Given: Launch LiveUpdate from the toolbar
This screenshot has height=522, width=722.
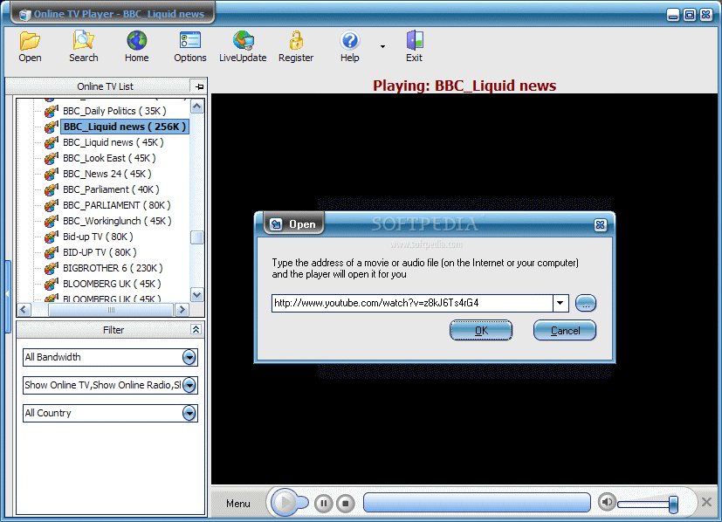Looking at the screenshot, I should [x=243, y=46].
